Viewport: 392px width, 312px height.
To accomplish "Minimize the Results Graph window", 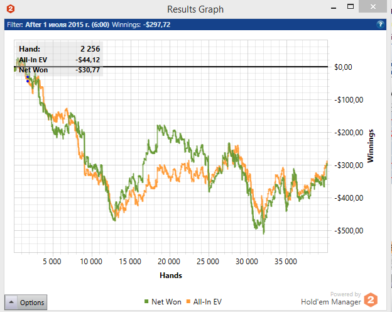I will (333, 8).
